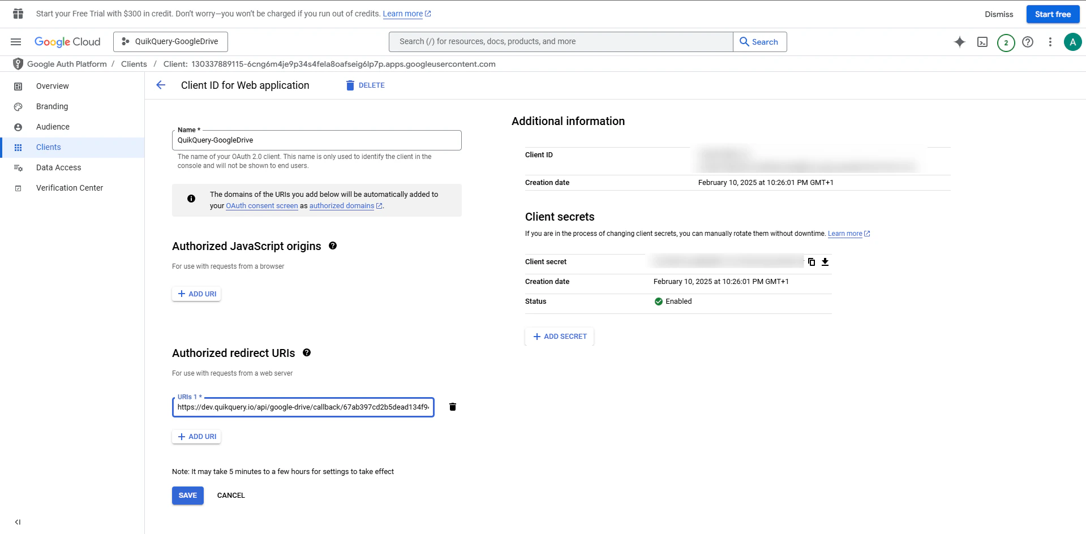Click the URIs 1 input field
The height and width of the screenshot is (534, 1086).
tap(303, 407)
